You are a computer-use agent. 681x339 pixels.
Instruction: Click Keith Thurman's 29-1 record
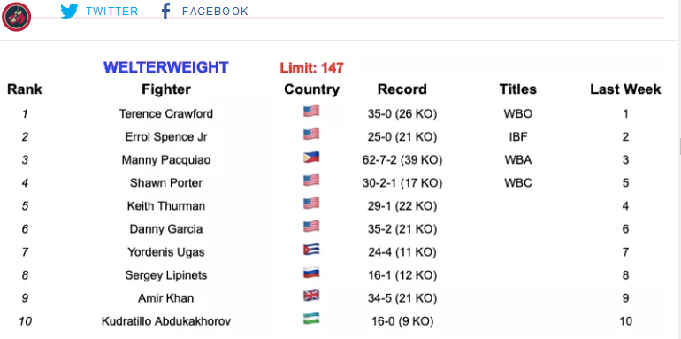[402, 206]
